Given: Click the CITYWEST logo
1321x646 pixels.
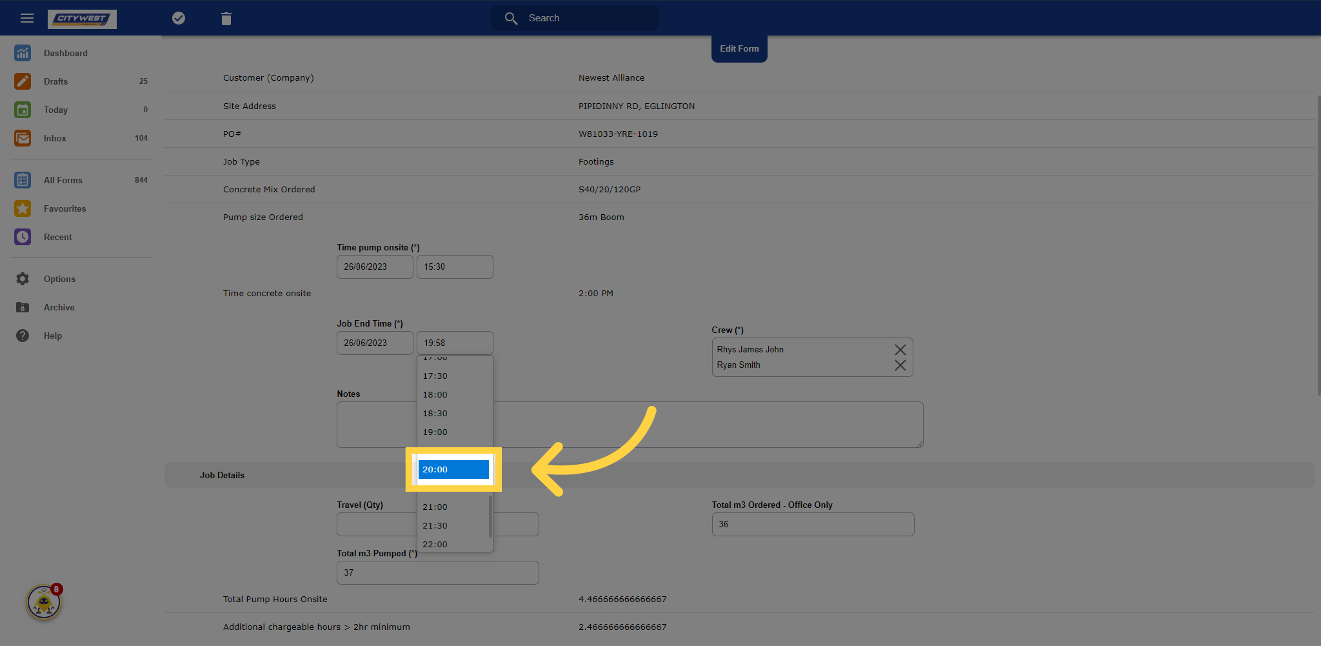Looking at the screenshot, I should coord(82,19).
